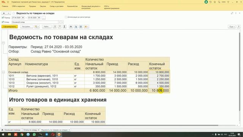This screenshot has width=243, height=137.
Task: Click the horizontal scrollbar of report
Action: (x=111, y=125)
